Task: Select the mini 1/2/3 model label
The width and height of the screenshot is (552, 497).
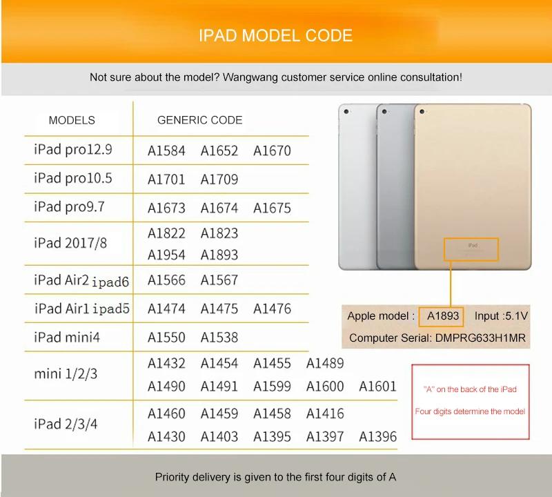Action: tap(66, 374)
